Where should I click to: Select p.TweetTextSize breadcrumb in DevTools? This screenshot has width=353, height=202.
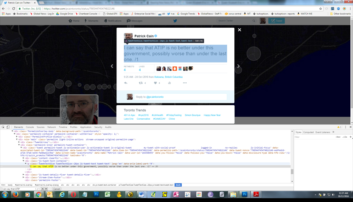pos(146,185)
